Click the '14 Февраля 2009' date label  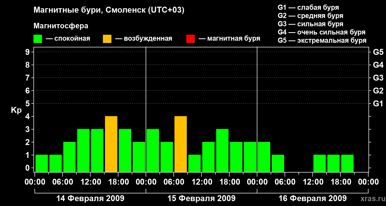pos(90,199)
